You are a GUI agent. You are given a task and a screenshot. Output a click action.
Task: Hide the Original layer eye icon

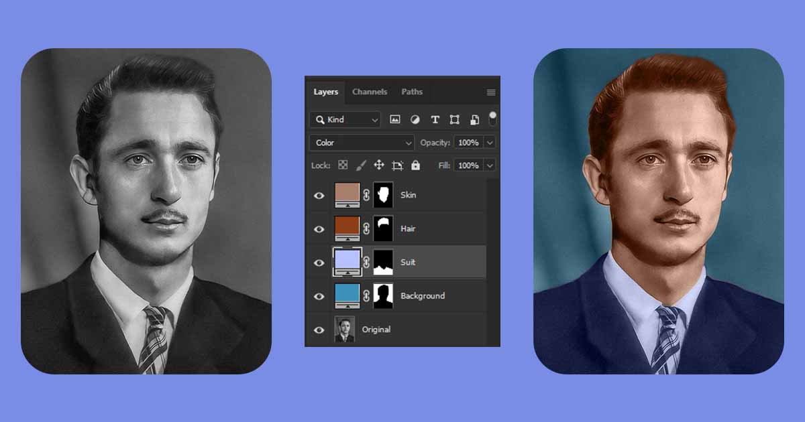pos(319,330)
